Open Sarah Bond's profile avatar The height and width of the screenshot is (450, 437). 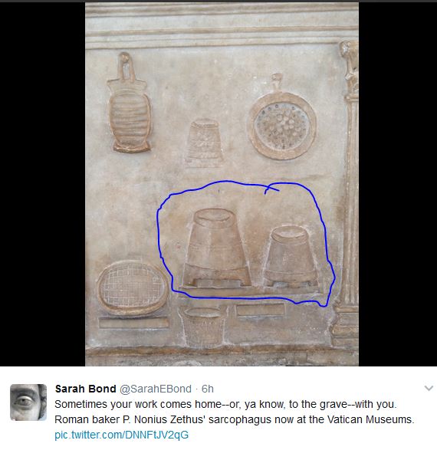pos(28,402)
